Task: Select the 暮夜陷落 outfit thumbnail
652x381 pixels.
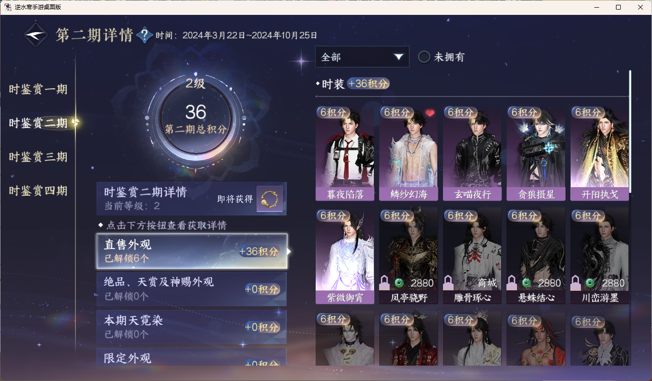Action: coord(345,153)
